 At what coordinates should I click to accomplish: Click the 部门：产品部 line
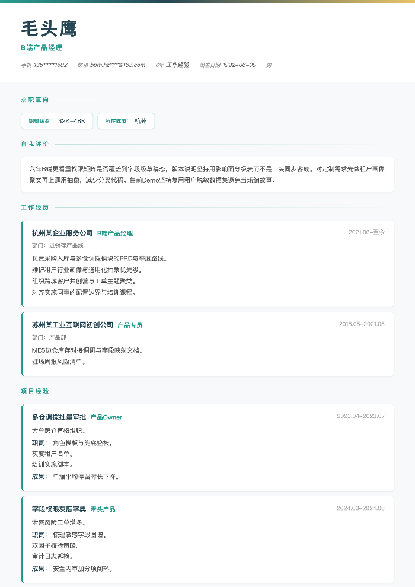tap(49, 338)
